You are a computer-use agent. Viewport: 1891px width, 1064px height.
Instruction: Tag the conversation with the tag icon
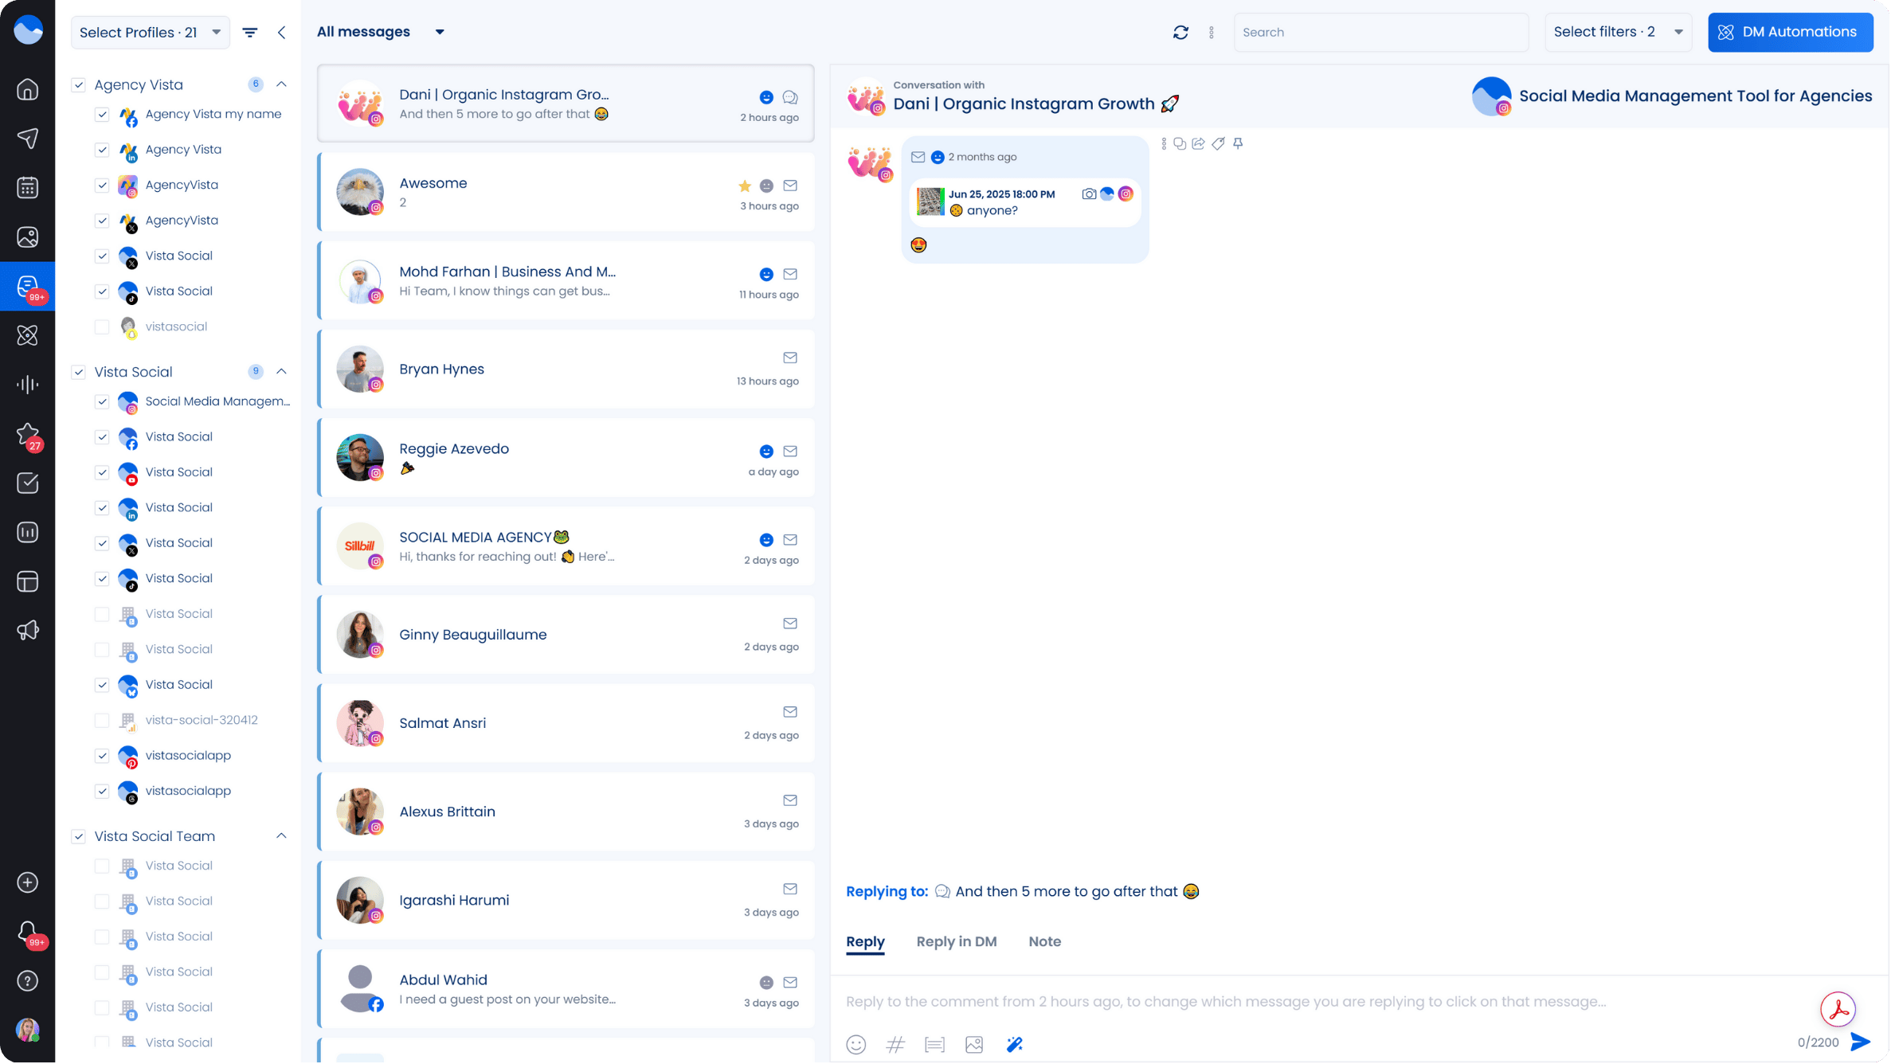point(1218,143)
